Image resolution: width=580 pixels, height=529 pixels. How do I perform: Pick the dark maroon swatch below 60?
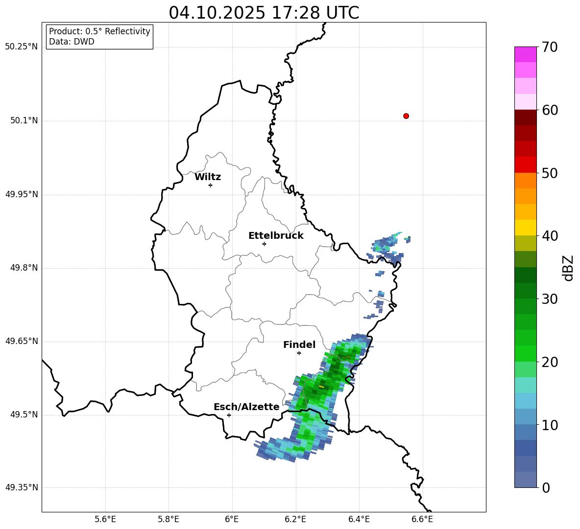coord(525,117)
